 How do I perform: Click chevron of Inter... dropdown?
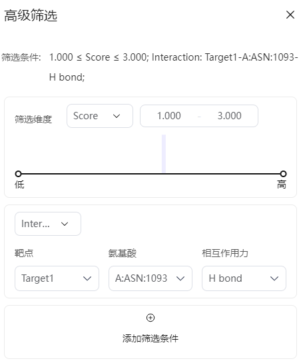pos(65,224)
